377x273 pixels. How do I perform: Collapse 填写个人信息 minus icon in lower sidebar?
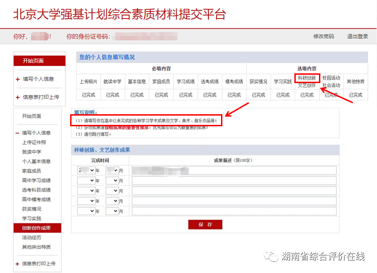pos(17,133)
